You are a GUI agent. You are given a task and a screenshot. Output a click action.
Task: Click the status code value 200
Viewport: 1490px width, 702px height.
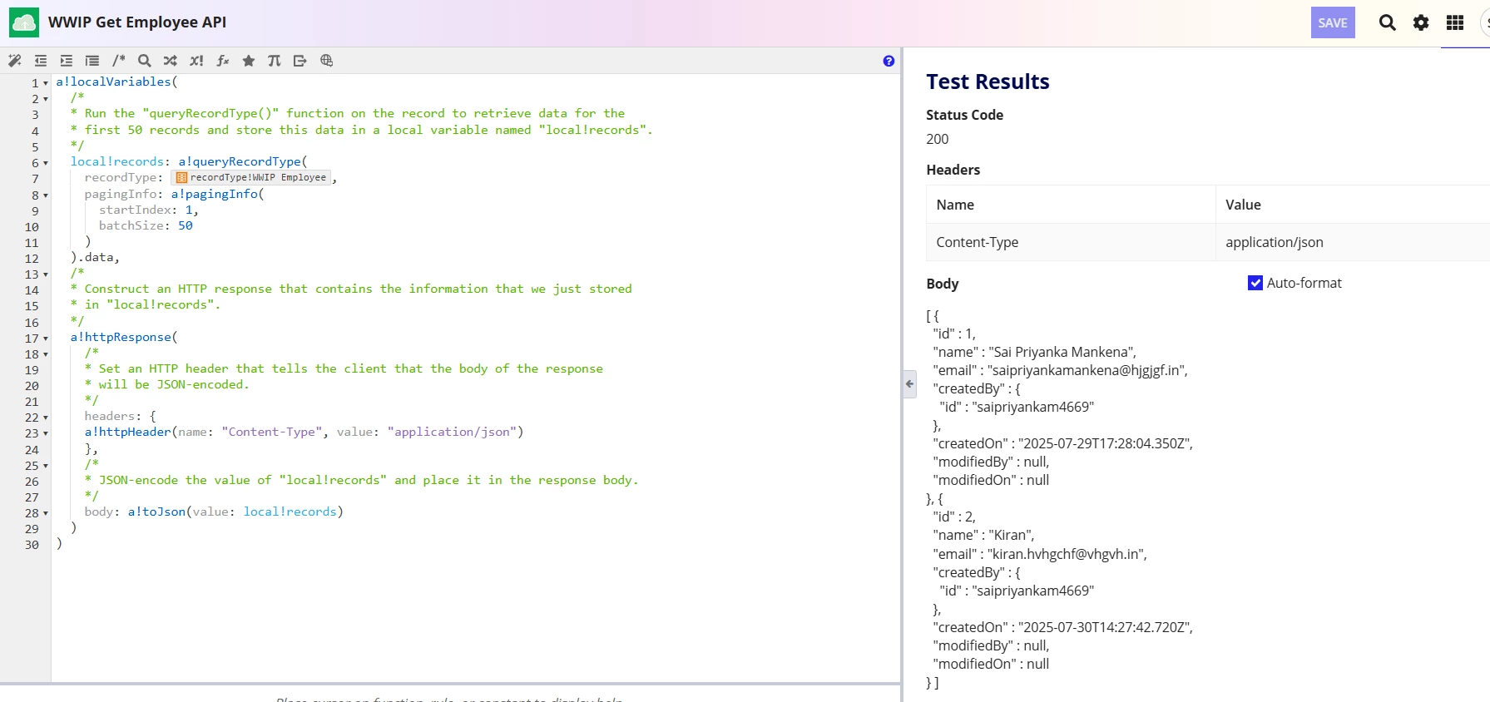point(938,139)
